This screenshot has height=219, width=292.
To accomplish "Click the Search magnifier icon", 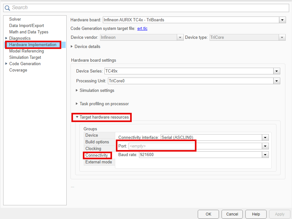I will 7,8.
